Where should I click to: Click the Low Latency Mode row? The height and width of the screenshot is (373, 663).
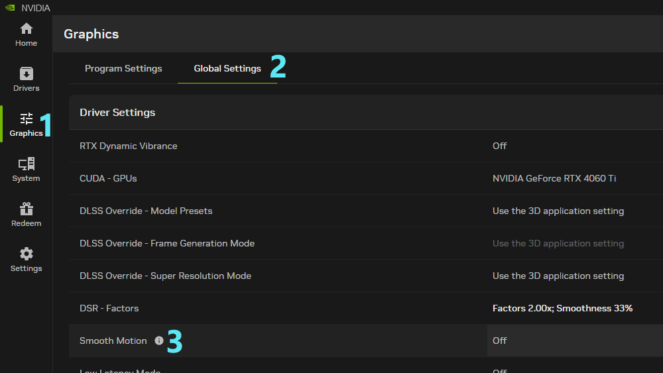point(120,370)
